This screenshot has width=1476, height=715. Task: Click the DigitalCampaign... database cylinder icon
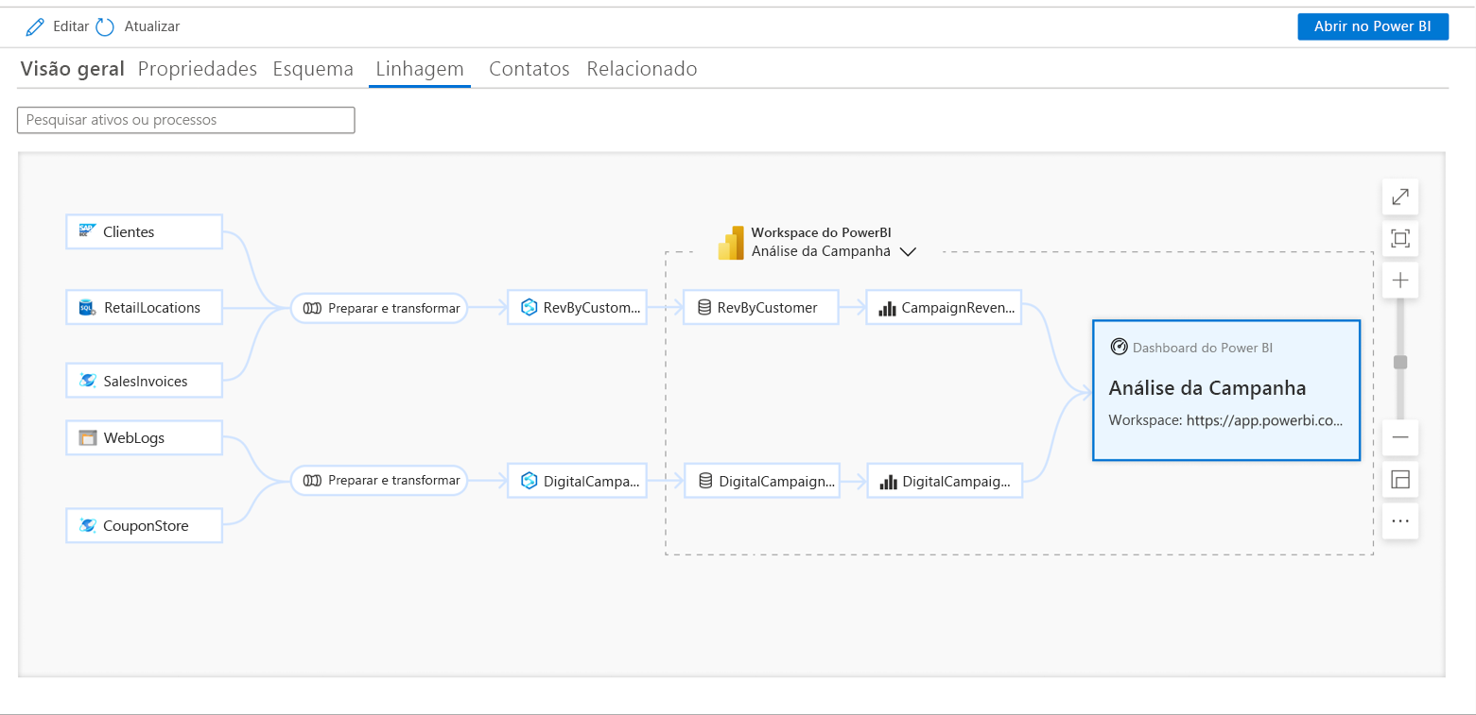pos(704,481)
